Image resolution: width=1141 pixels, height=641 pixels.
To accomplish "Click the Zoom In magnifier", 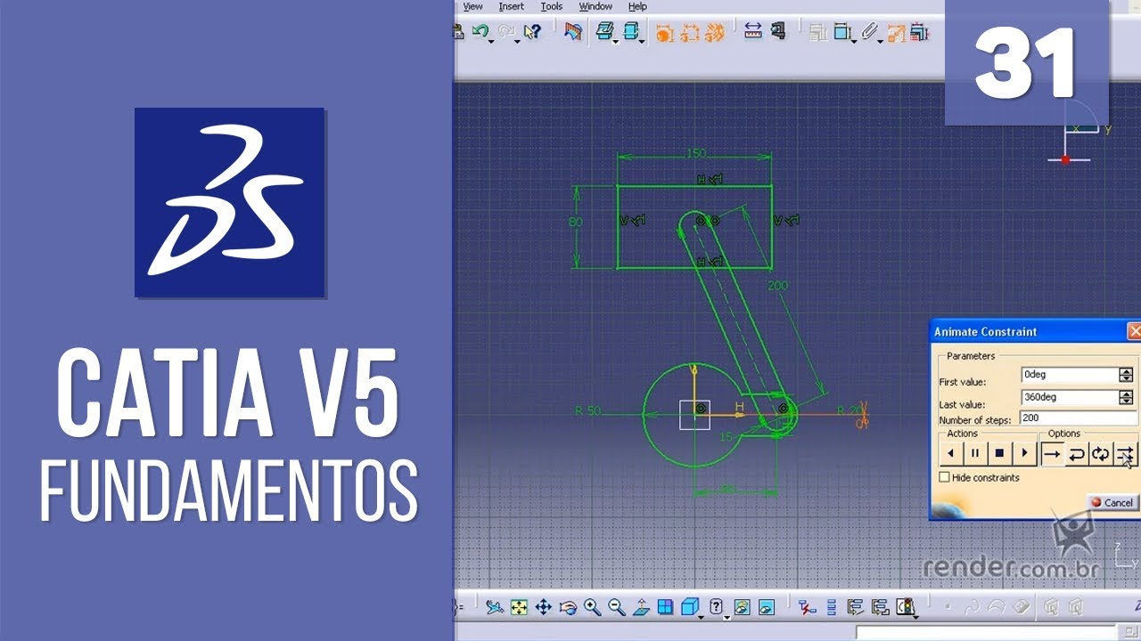I will (x=592, y=607).
